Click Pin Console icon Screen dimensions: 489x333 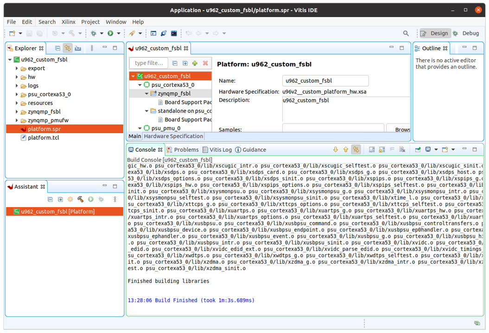click(x=418, y=150)
